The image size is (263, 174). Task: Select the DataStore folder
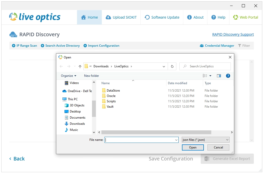pyautogui.click(x=111, y=91)
